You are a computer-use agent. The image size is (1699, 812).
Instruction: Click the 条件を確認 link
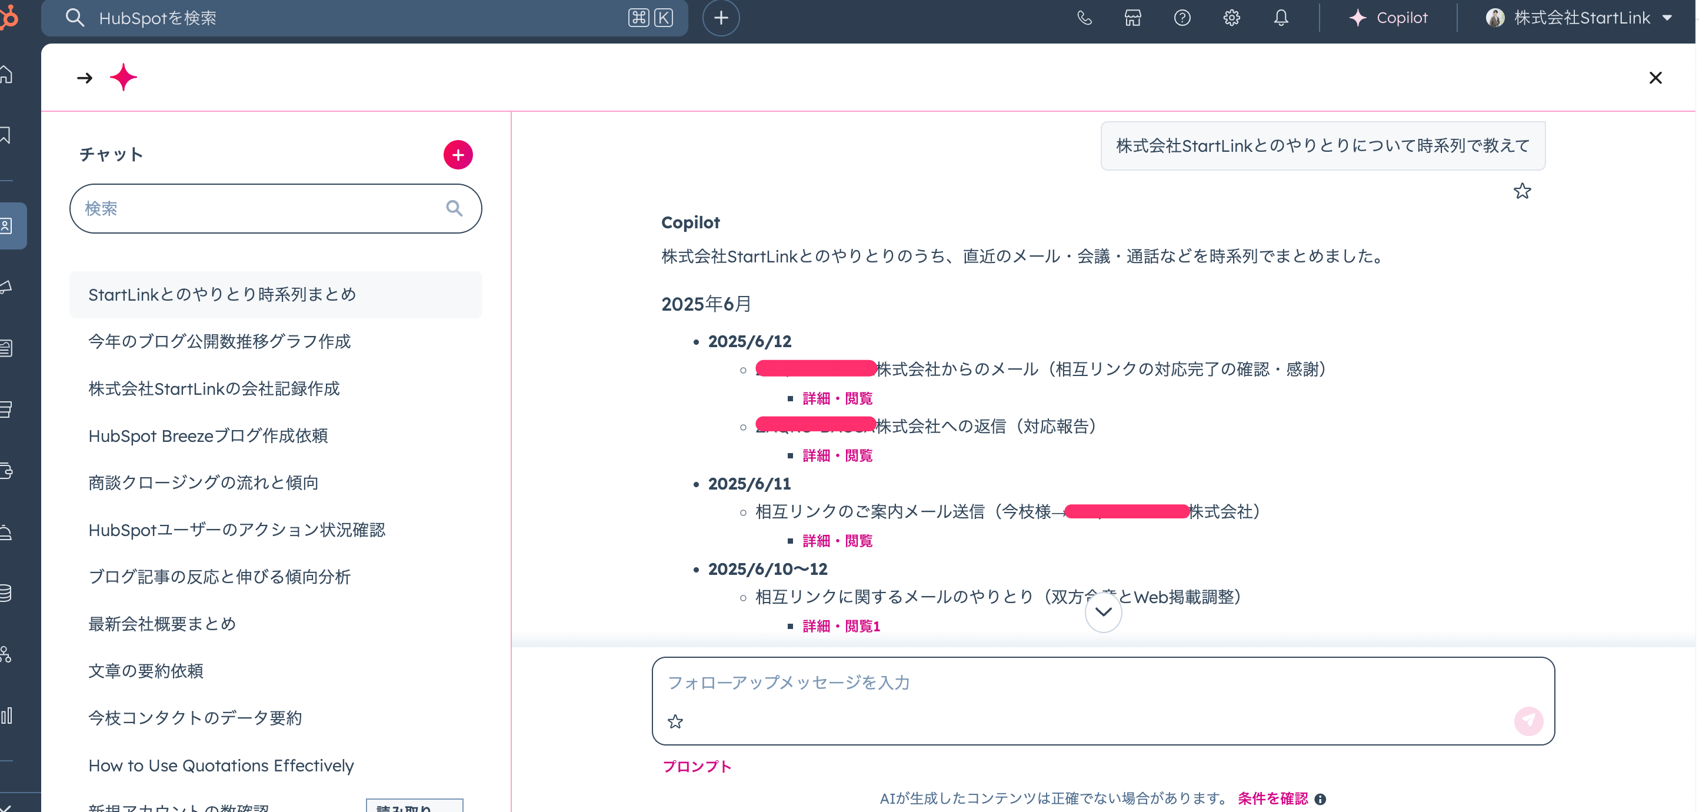coord(1272,799)
